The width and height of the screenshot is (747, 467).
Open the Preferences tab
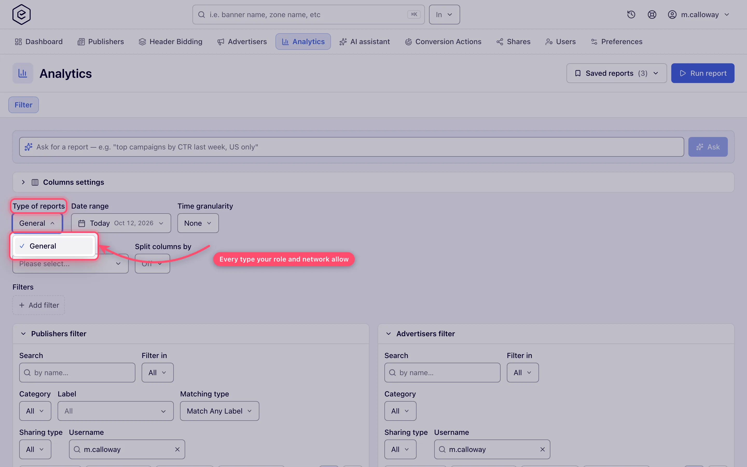tap(617, 42)
